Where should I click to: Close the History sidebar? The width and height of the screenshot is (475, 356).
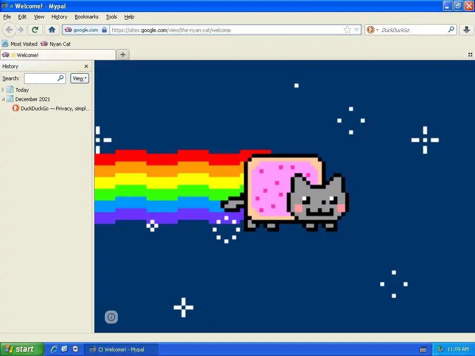(x=86, y=66)
